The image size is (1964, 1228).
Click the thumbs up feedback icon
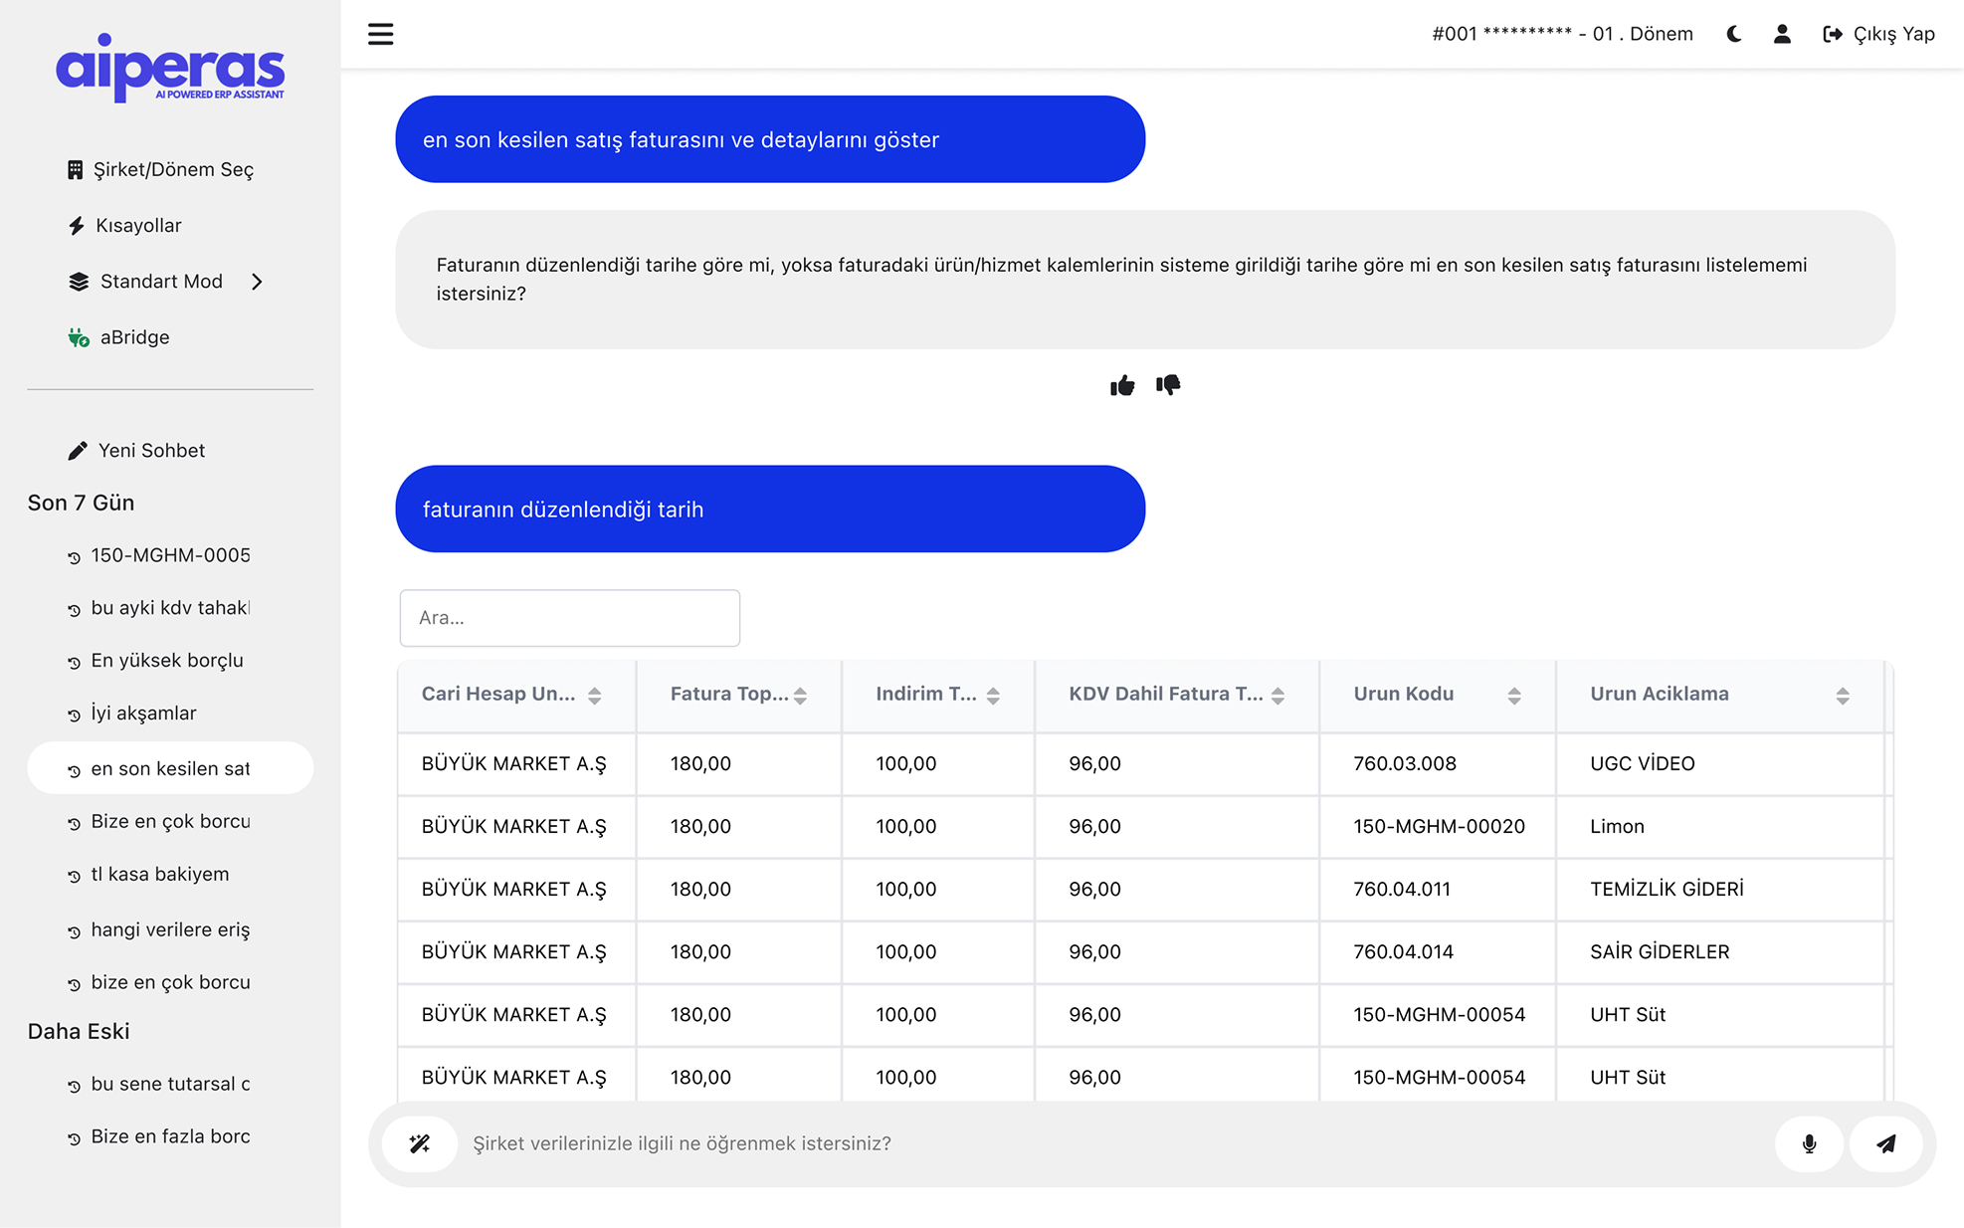tap(1122, 386)
